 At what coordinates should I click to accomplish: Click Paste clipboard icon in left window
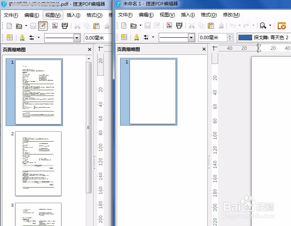pos(96,26)
